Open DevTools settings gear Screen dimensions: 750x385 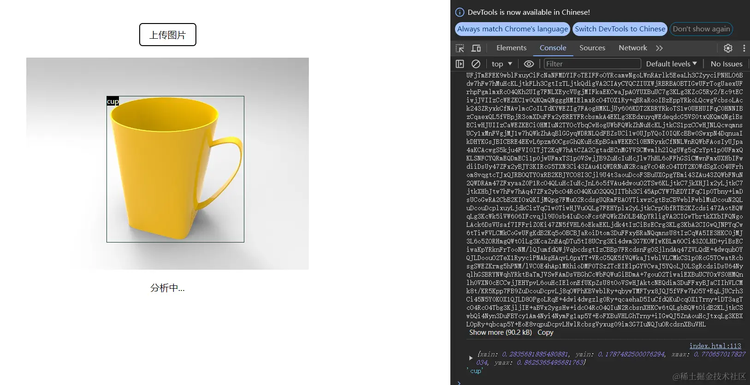(x=728, y=48)
